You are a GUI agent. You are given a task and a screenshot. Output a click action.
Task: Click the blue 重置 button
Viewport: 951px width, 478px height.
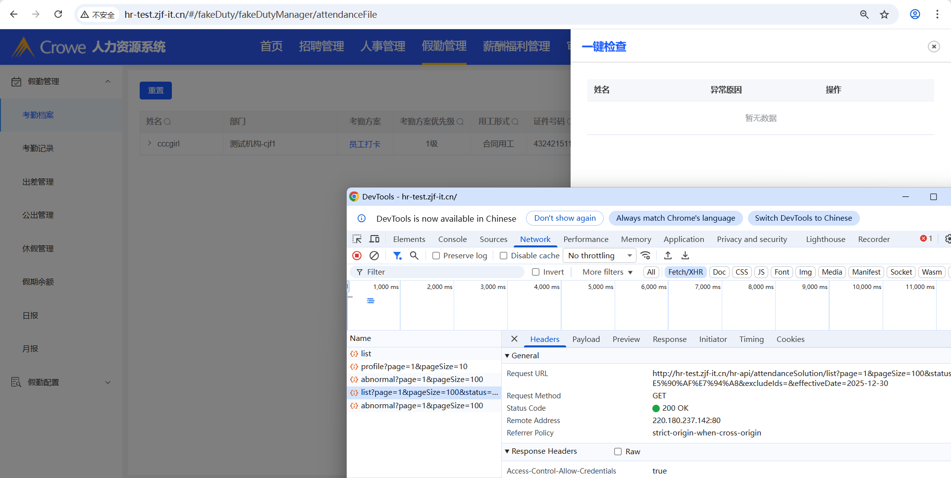(156, 91)
